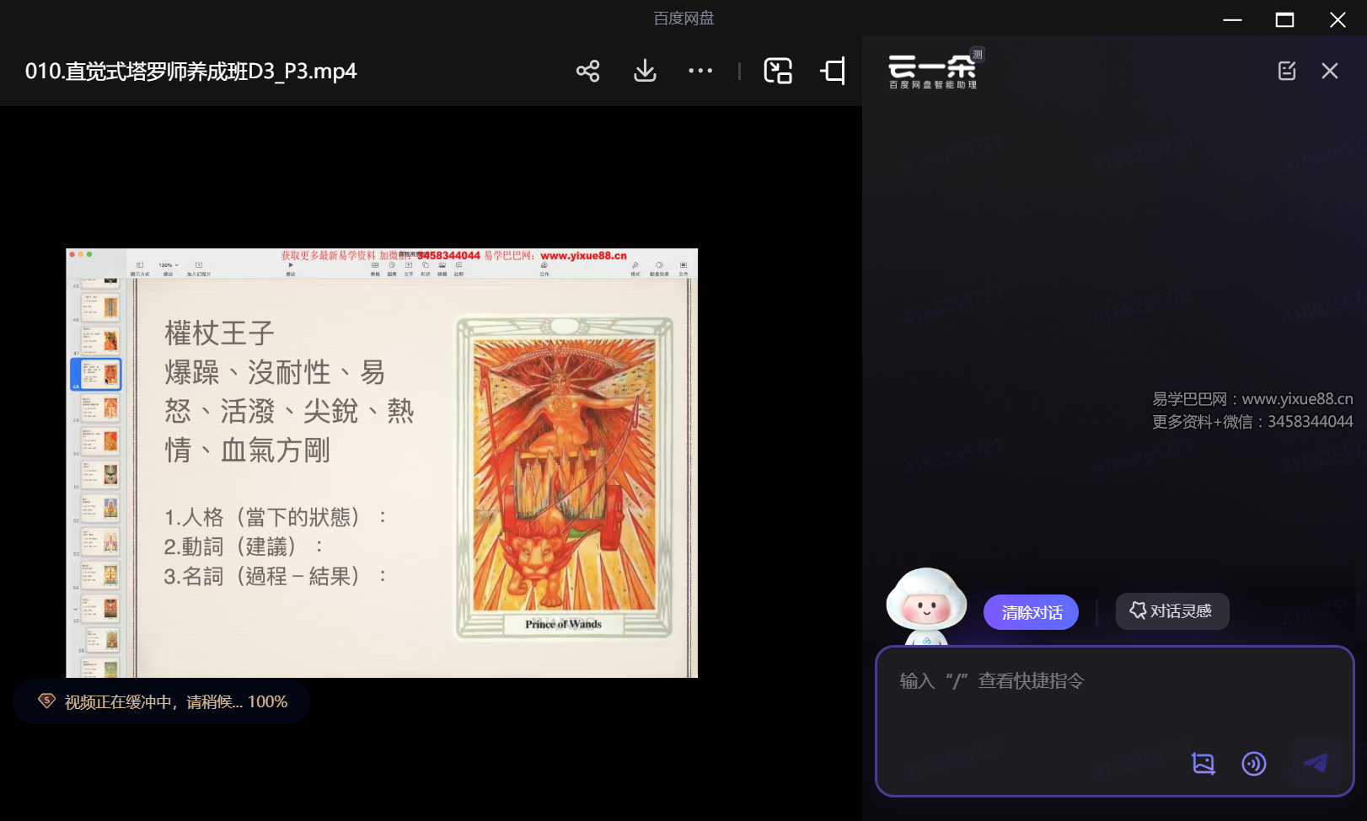Image resolution: width=1367 pixels, height=821 pixels.
Task: Click 清除对话 to clear the chat
Action: point(1030,612)
